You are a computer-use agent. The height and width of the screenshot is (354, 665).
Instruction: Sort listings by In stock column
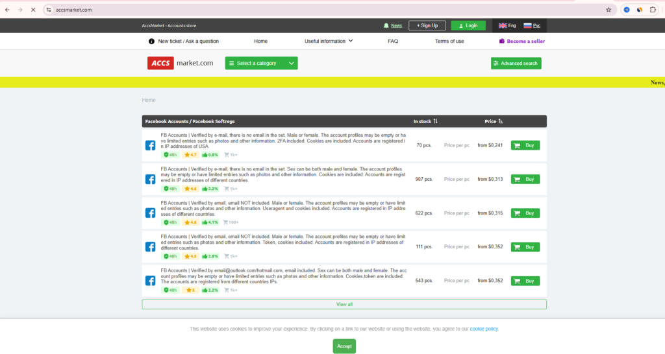[426, 121]
